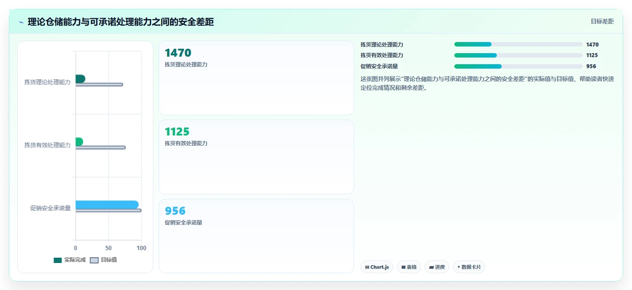Click the 促销安全承诺量 progress bar
Image resolution: width=632 pixels, height=290 pixels.
(519, 66)
